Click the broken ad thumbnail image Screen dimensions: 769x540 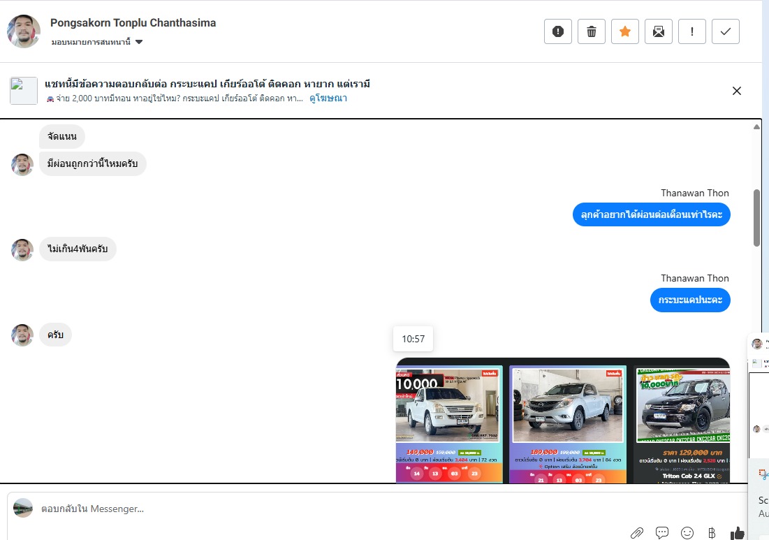(x=24, y=91)
